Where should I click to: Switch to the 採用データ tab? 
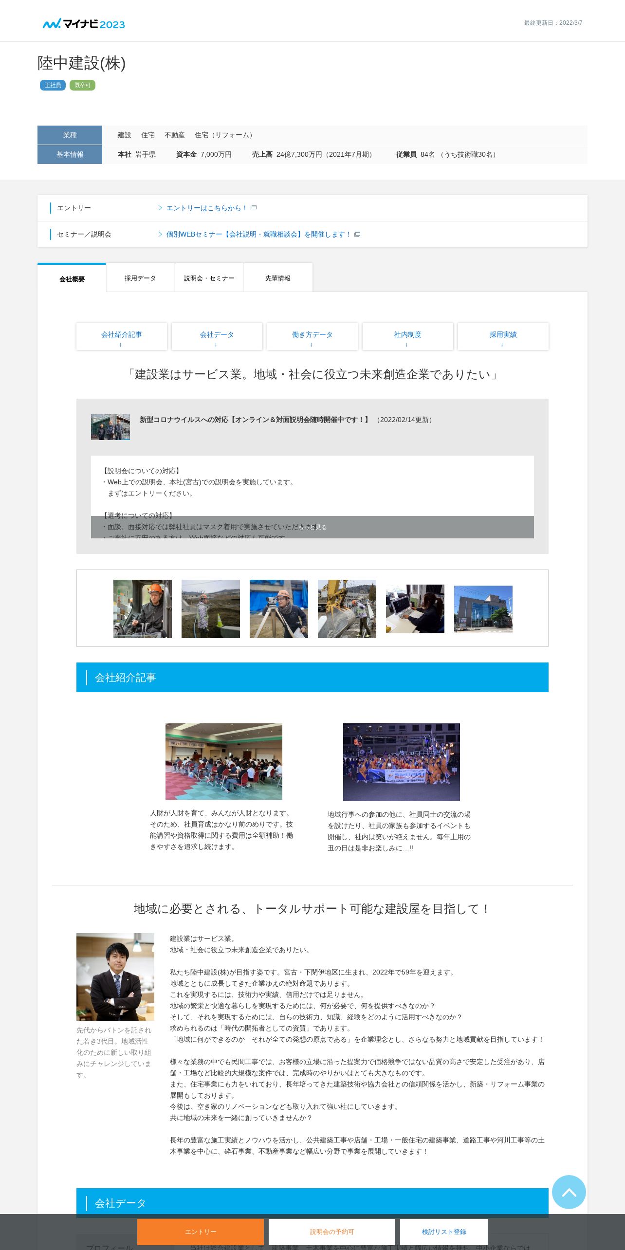tap(140, 278)
